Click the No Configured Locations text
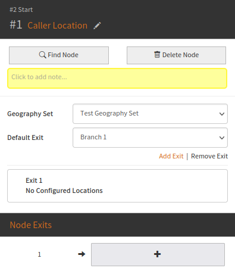The width and height of the screenshot is (235, 271). pos(64,191)
